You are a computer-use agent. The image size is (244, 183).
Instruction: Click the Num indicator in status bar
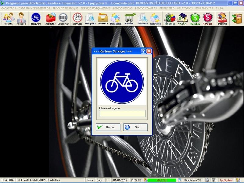[90, 180]
